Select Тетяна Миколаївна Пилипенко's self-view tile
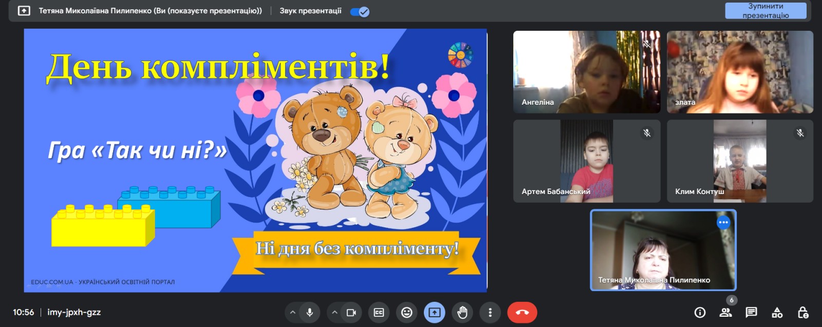The image size is (822, 327). (663, 250)
